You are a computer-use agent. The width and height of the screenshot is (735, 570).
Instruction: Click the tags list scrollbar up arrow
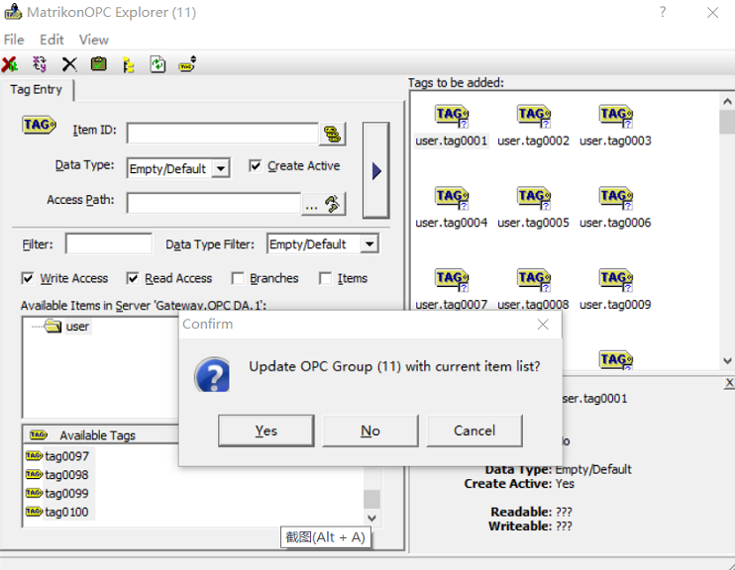(727, 101)
